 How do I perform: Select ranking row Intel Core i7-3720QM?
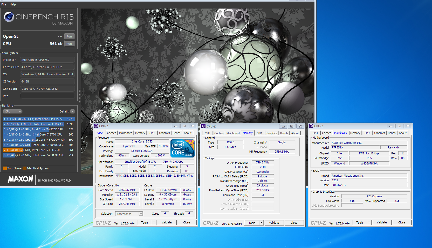tap(39, 140)
